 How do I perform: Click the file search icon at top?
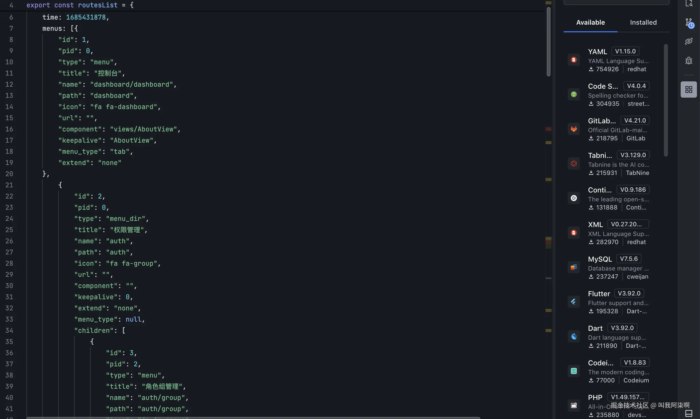pyautogui.click(x=689, y=3)
